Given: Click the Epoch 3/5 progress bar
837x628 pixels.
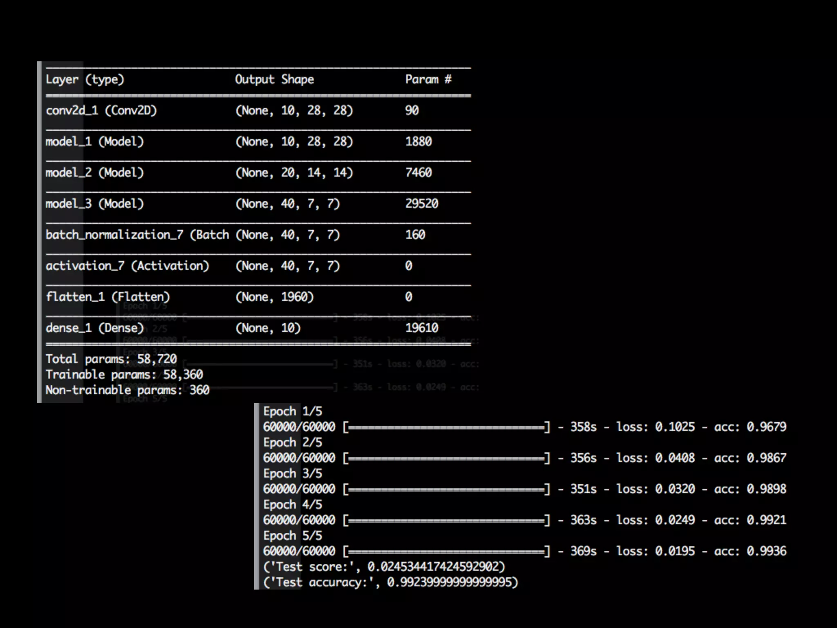Looking at the screenshot, I should point(446,489).
